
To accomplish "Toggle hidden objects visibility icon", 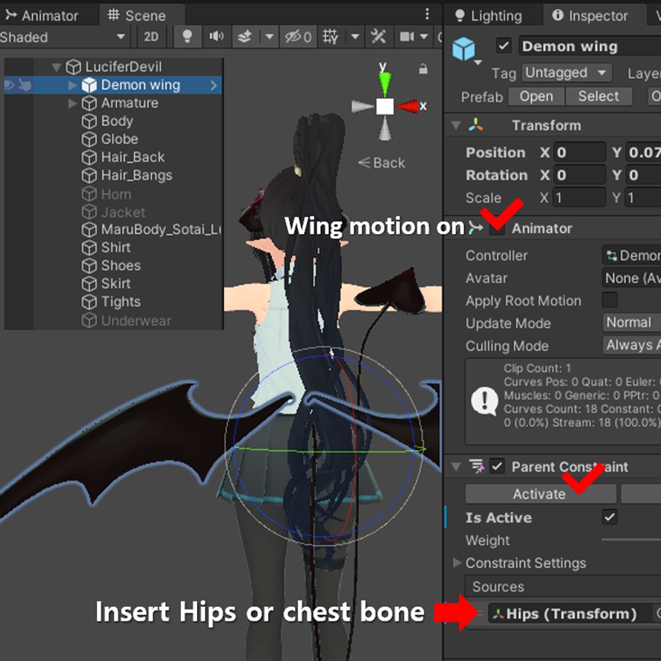I will click(298, 37).
